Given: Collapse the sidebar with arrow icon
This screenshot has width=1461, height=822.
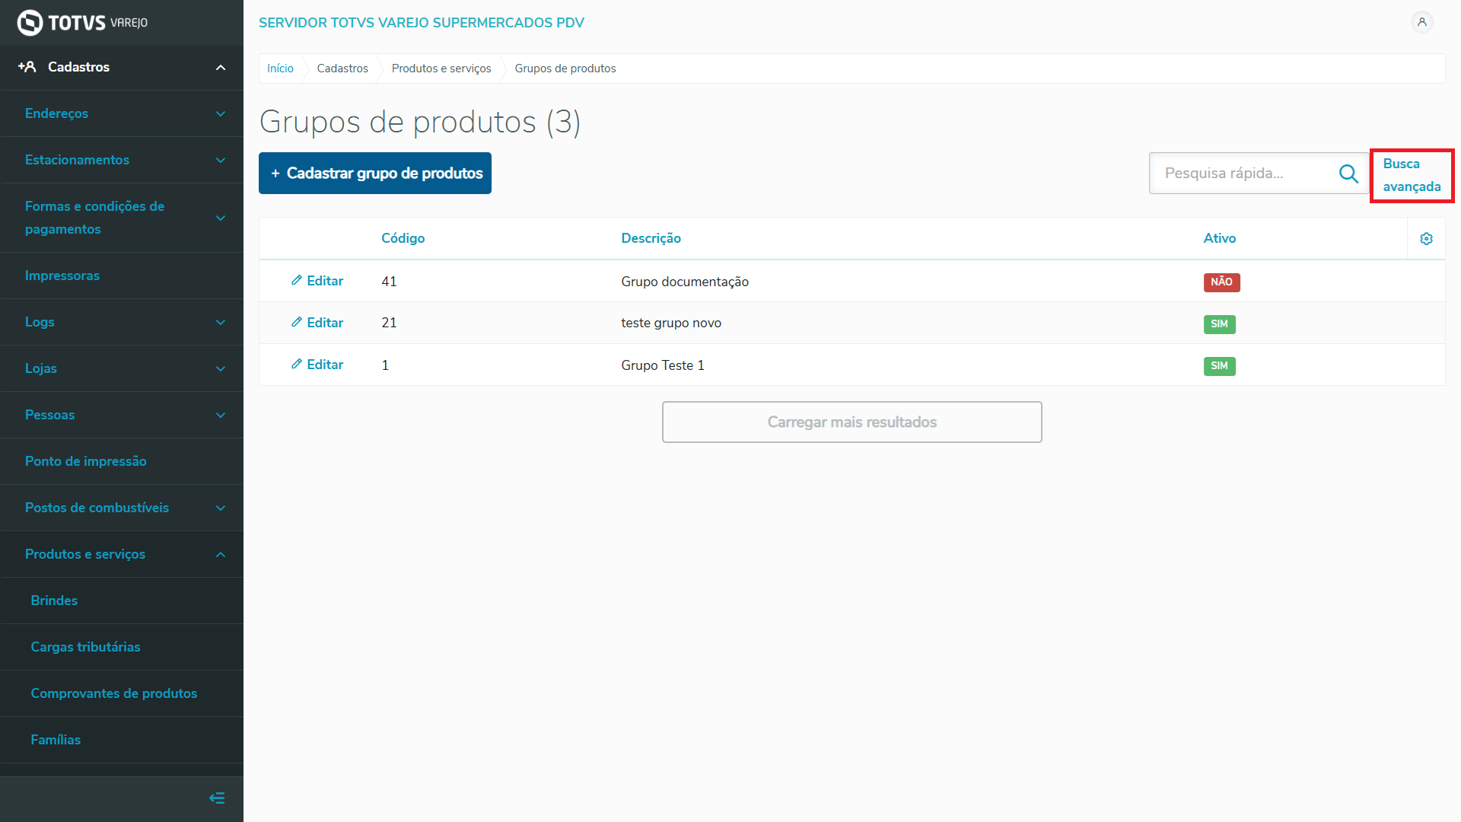Looking at the screenshot, I should (217, 798).
